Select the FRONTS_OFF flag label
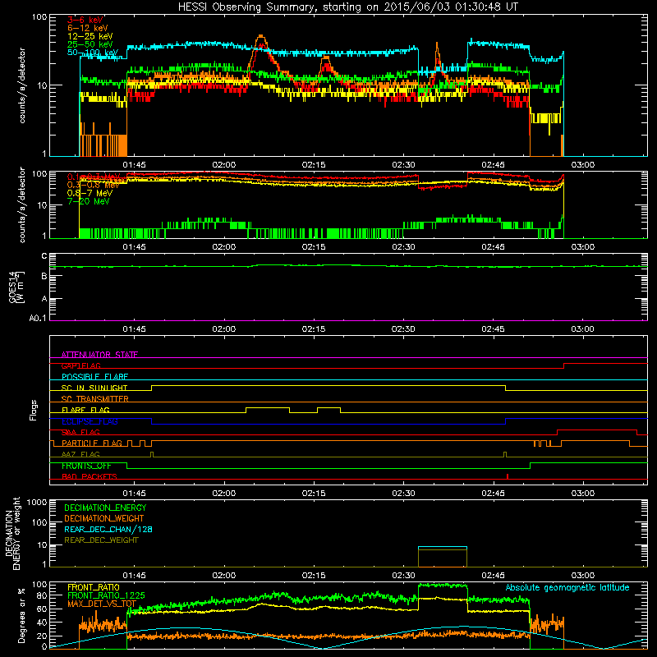This screenshot has width=657, height=657. click(86, 466)
